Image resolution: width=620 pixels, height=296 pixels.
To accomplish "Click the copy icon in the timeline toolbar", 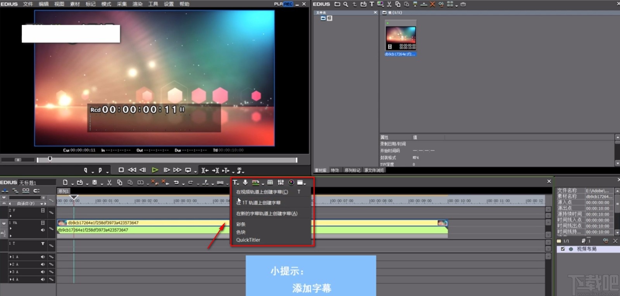I will click(120, 182).
